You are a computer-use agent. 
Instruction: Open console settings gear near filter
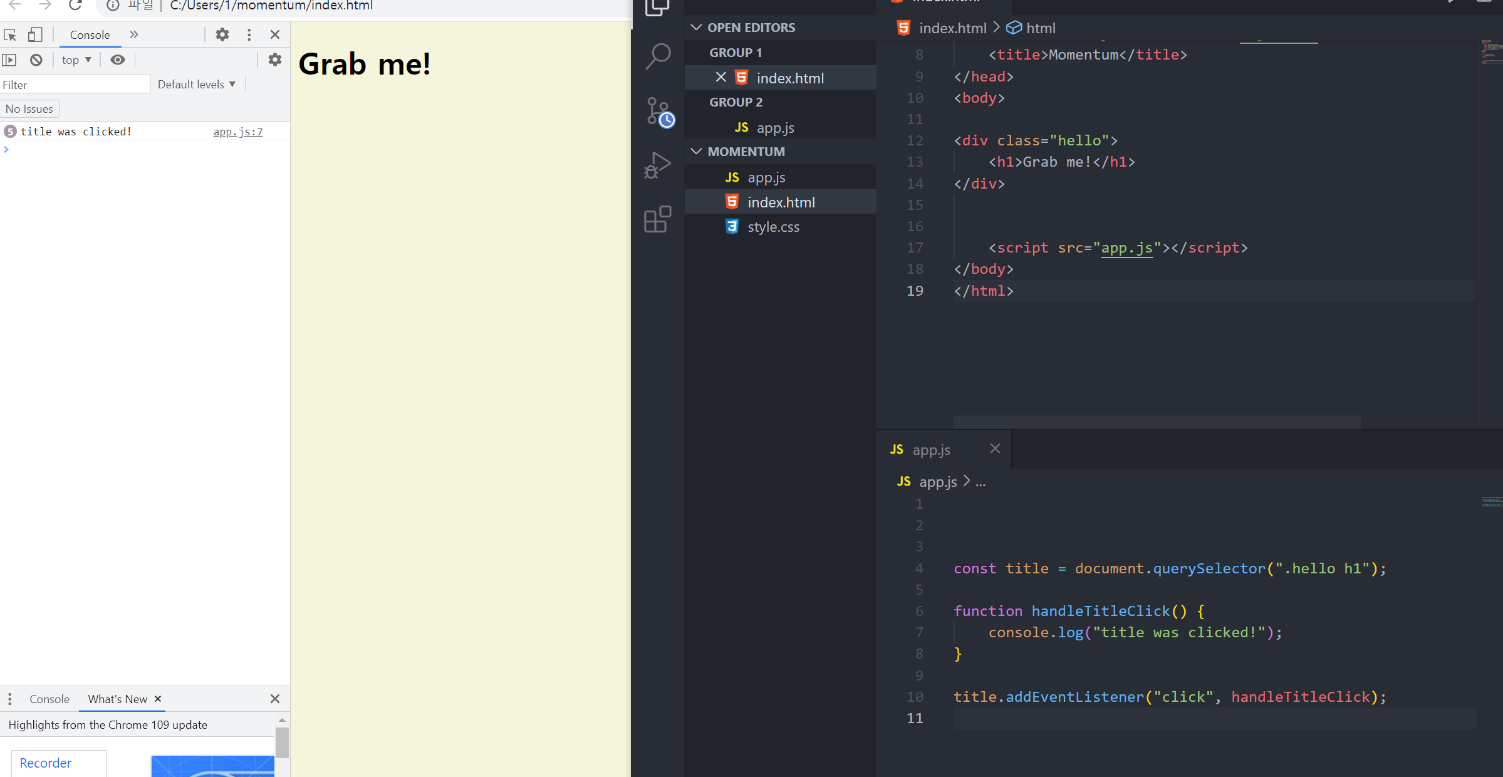pos(274,60)
